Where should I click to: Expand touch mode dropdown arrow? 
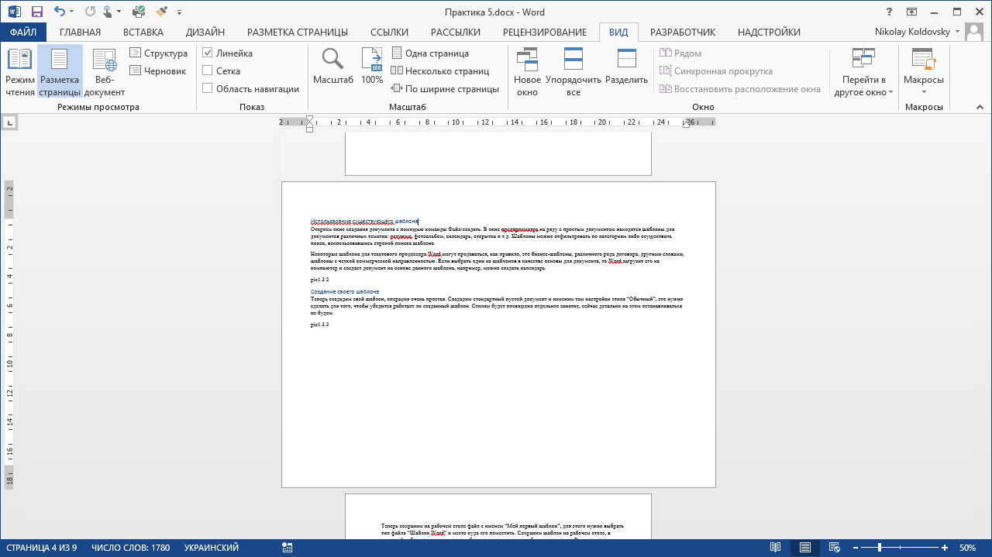tap(119, 12)
